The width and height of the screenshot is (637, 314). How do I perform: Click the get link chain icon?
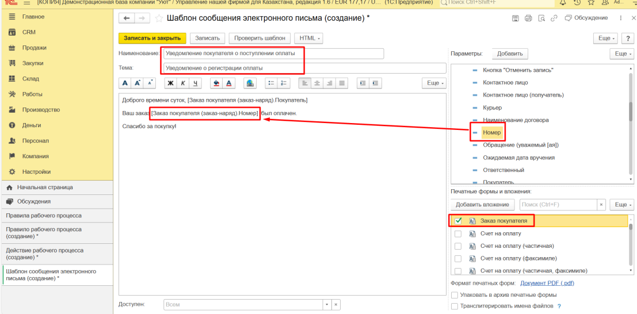coord(554,18)
